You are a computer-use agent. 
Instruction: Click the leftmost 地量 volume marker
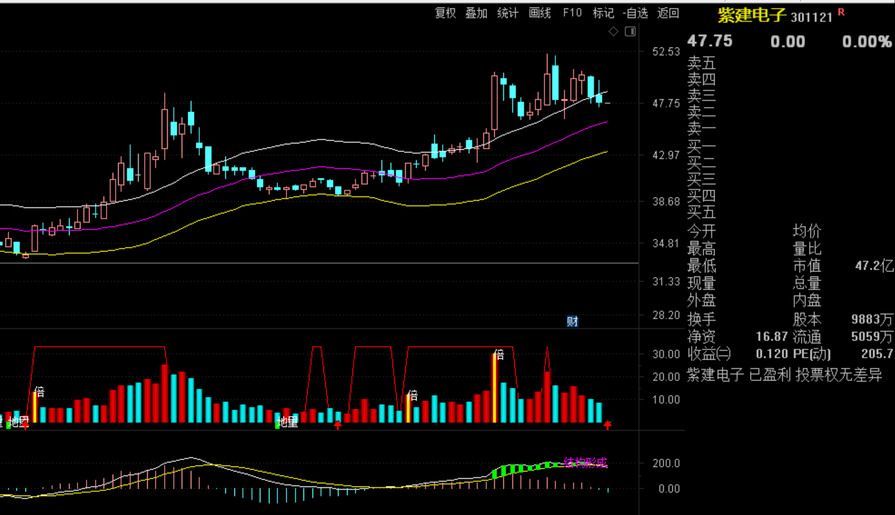click(x=18, y=422)
